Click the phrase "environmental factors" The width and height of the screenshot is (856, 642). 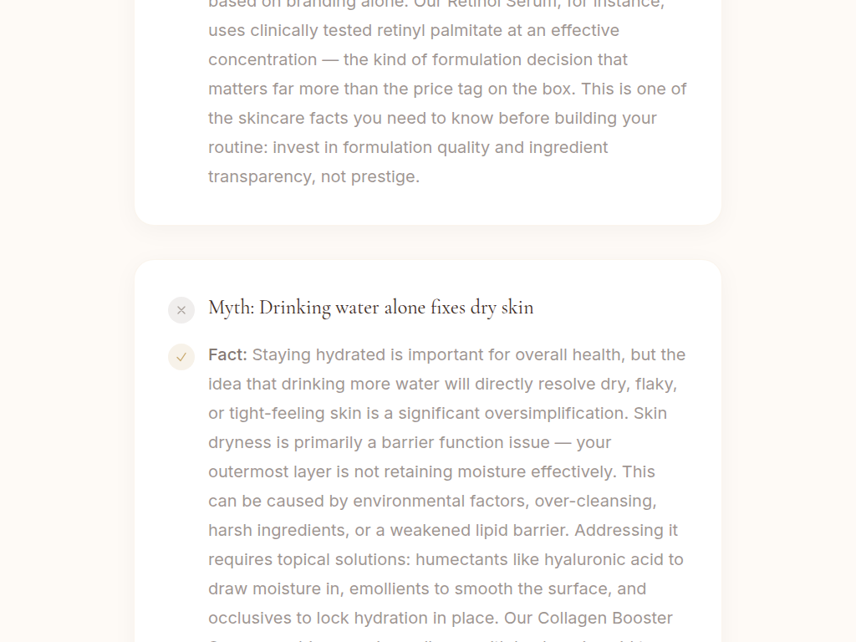[440, 501]
